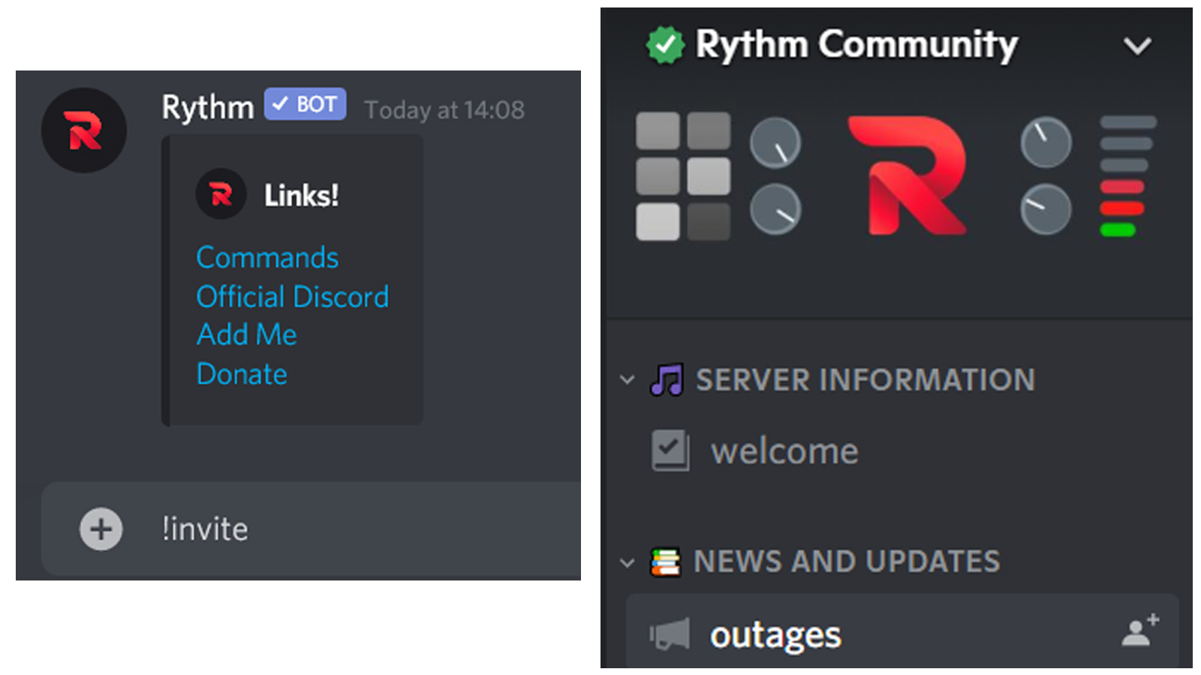Click the books icon by NEWS AND UPDATES

click(665, 562)
